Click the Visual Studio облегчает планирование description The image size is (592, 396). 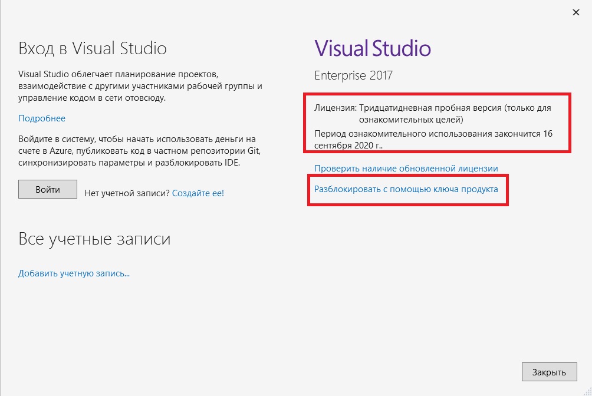pyautogui.click(x=140, y=86)
